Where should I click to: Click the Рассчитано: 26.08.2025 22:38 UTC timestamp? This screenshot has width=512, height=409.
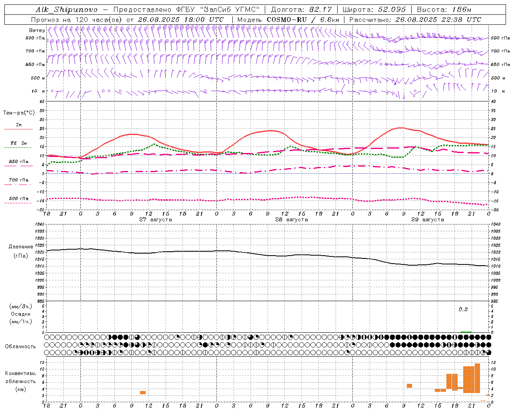tap(416, 20)
